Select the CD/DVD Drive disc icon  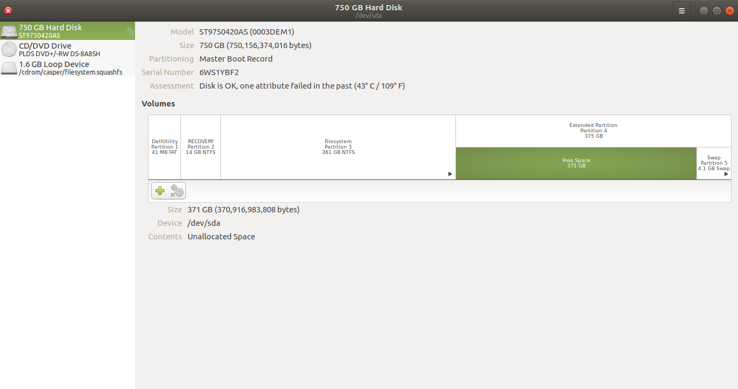click(9, 50)
